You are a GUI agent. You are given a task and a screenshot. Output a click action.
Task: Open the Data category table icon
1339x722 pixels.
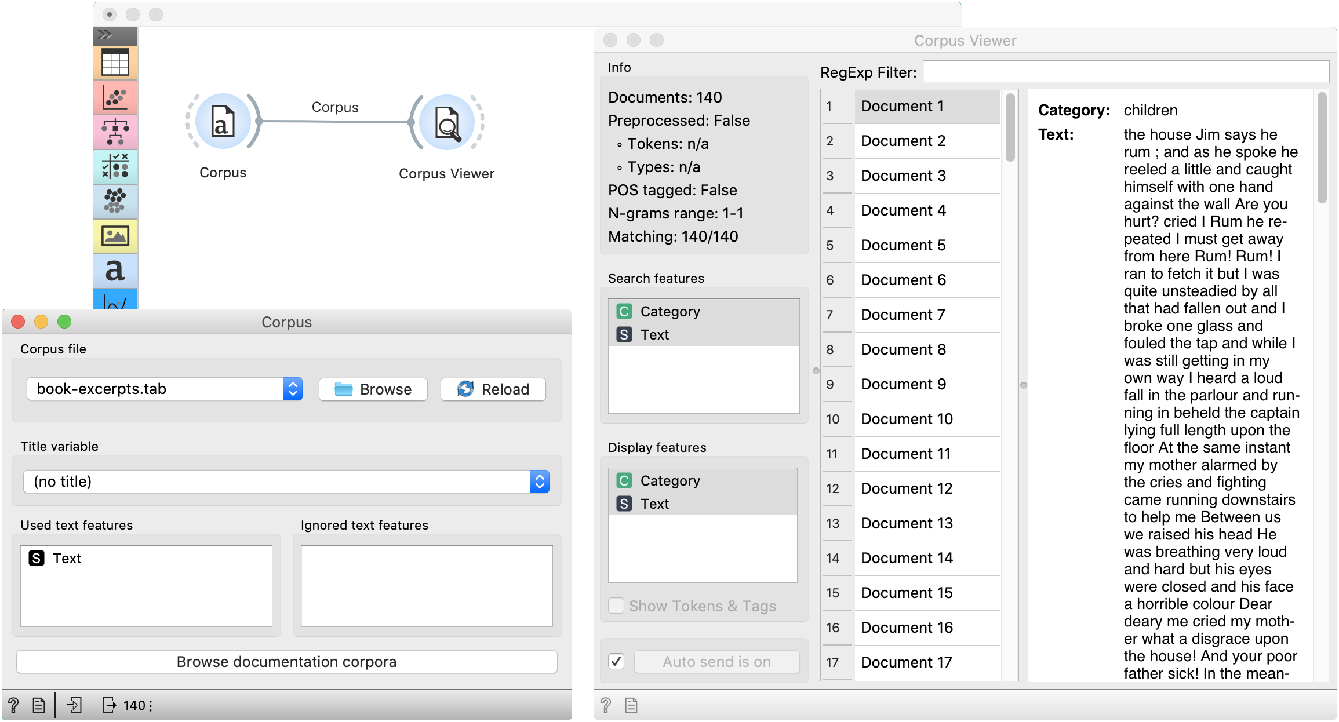pos(115,62)
